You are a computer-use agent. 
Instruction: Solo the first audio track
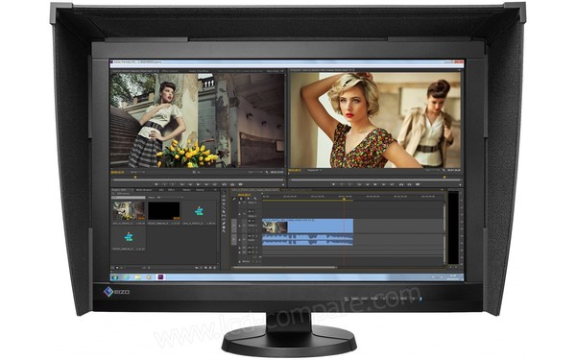(x=256, y=236)
